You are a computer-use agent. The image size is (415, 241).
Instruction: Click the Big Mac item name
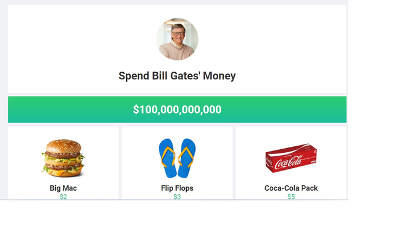63,188
